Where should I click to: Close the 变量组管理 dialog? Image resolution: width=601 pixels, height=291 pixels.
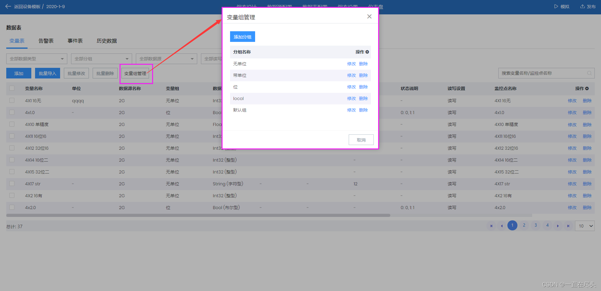(x=369, y=16)
